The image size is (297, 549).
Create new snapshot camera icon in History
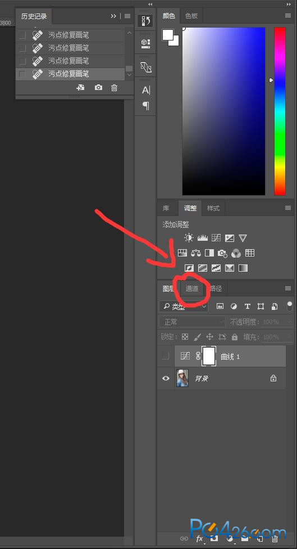[99, 88]
